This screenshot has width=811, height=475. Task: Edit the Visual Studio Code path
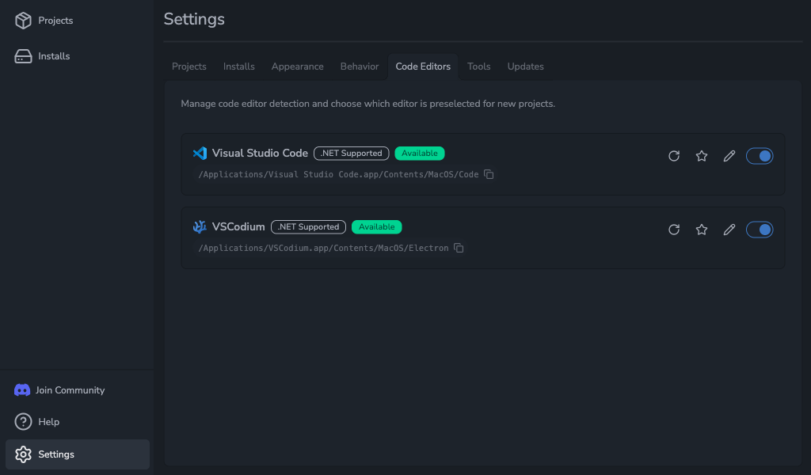click(729, 156)
